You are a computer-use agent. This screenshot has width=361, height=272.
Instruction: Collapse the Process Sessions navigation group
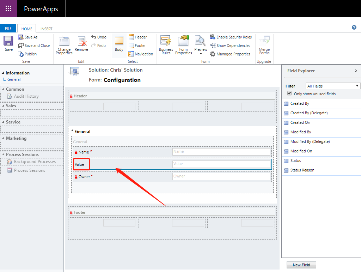4,154
